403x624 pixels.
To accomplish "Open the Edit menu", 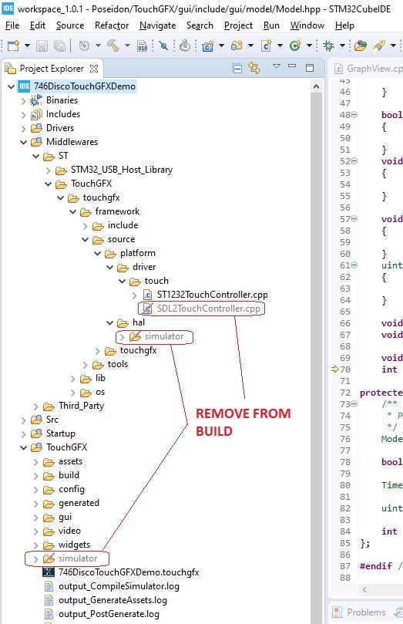I will [x=38, y=25].
